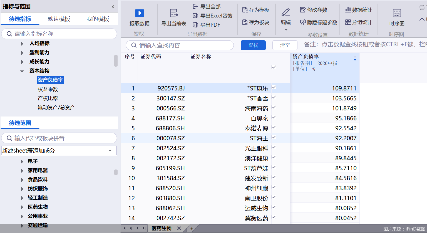Uncheck the 光正眼科 row checkbox

click(274, 147)
